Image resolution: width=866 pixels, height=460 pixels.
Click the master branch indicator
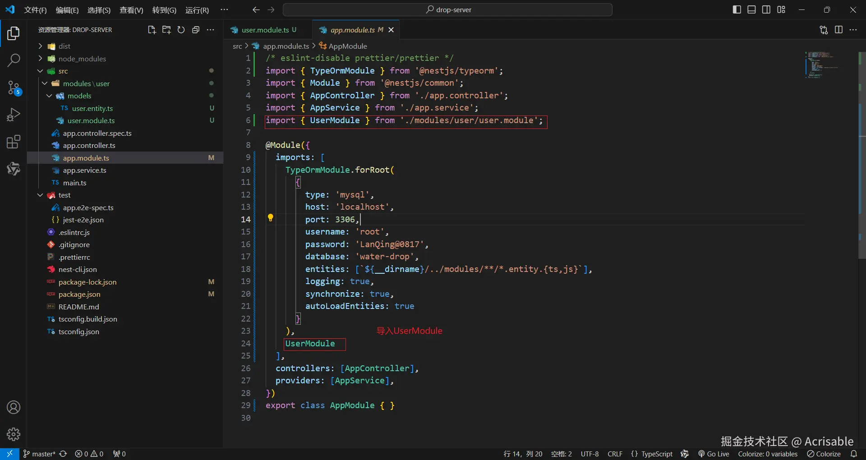coord(40,454)
